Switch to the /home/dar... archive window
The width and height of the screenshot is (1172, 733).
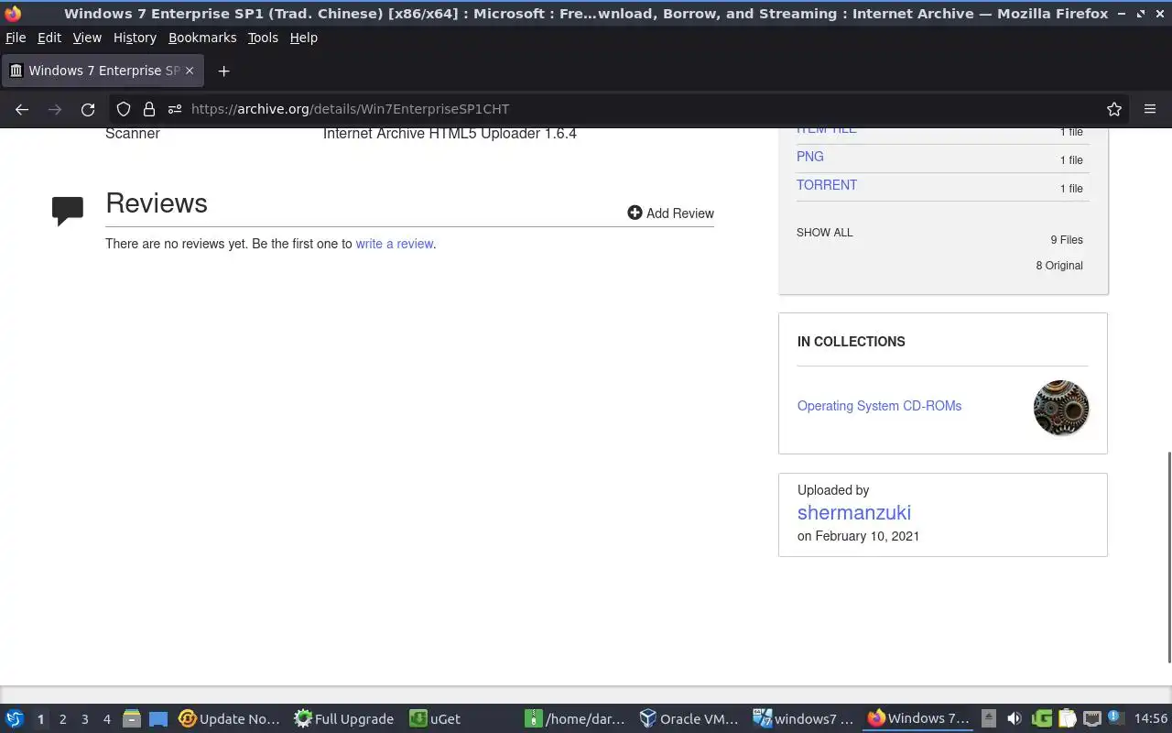tap(576, 719)
